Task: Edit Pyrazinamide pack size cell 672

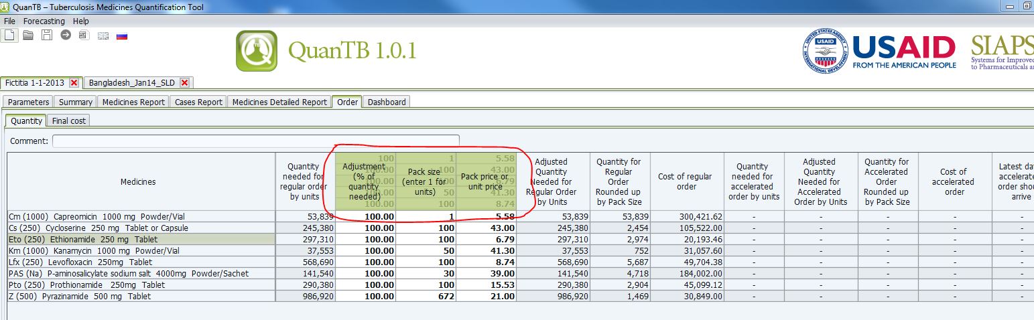Action: click(x=426, y=296)
